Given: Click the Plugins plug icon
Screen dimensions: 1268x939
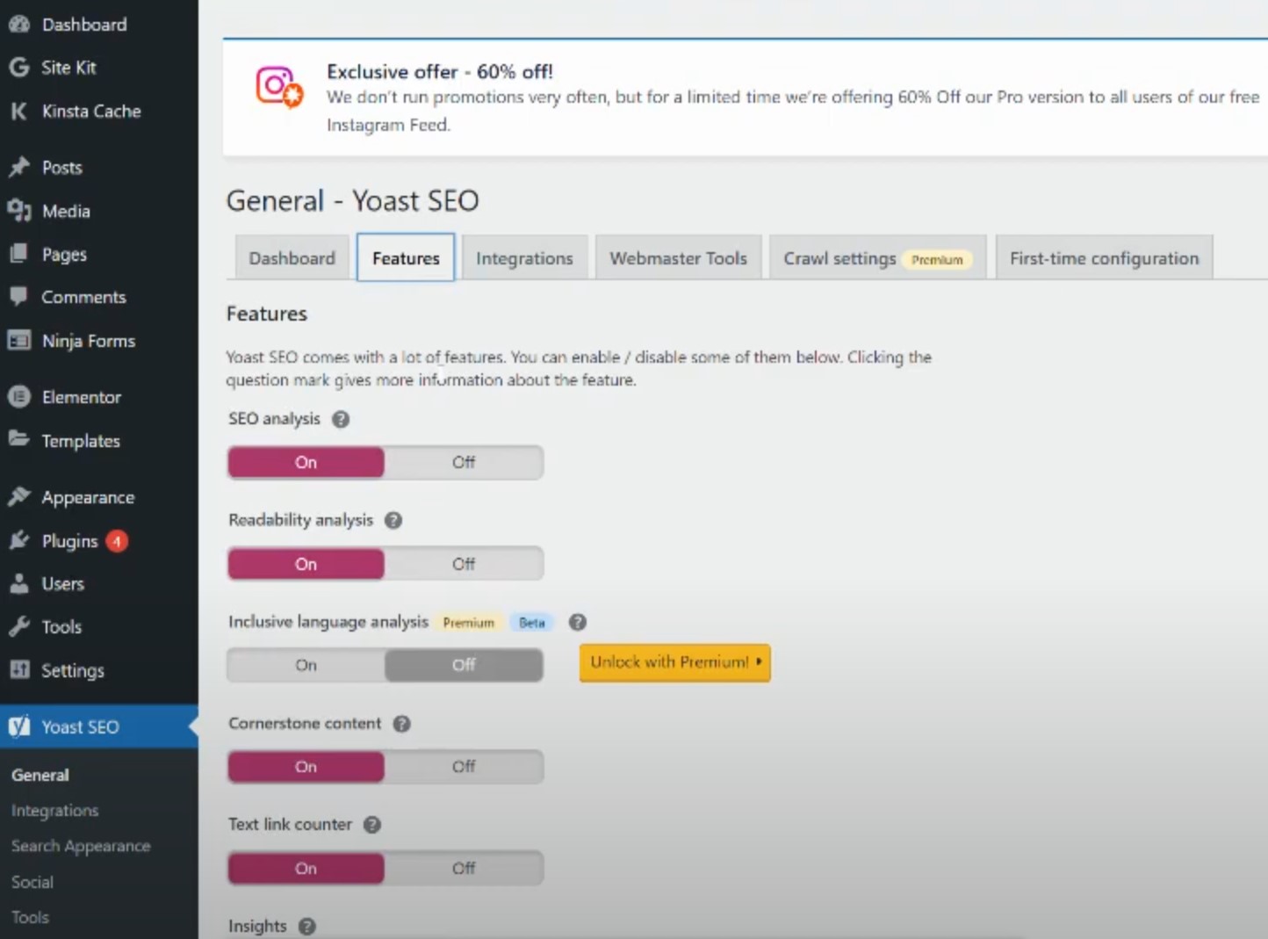Looking at the screenshot, I should click(x=19, y=540).
